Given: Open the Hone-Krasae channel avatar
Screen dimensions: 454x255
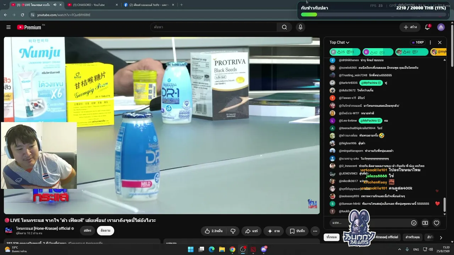Looking at the screenshot, I should pos(9,231).
